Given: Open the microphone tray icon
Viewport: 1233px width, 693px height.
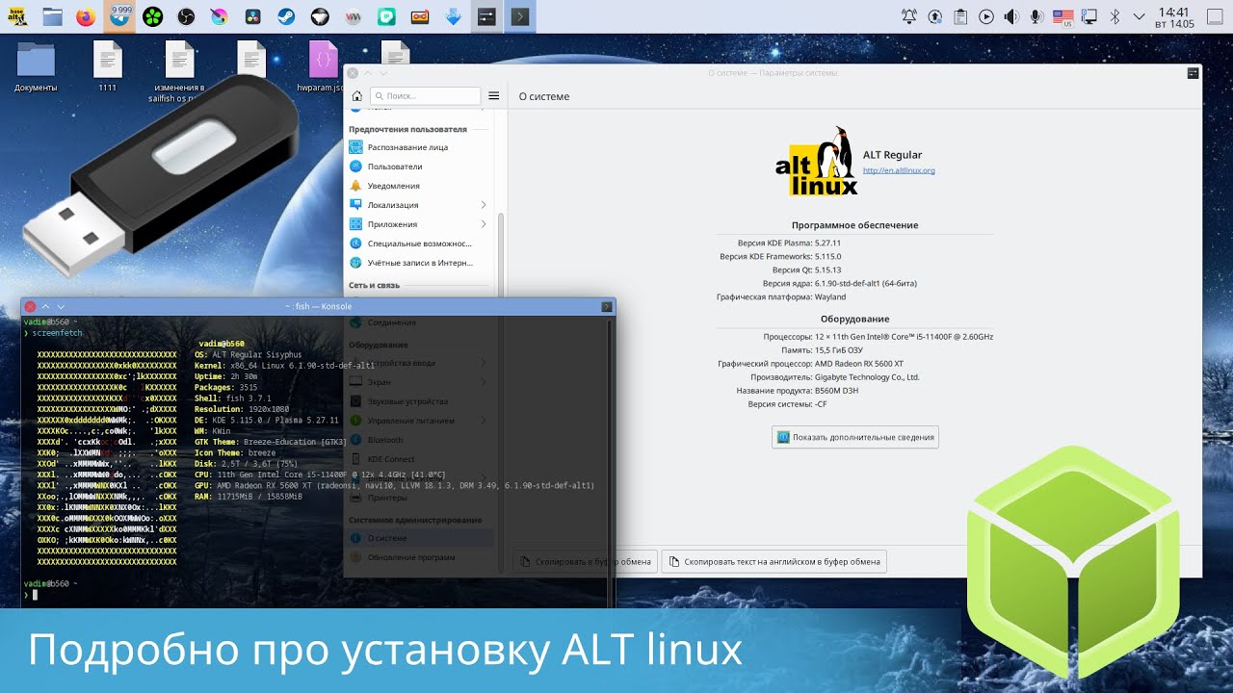Looking at the screenshot, I should [x=1037, y=16].
